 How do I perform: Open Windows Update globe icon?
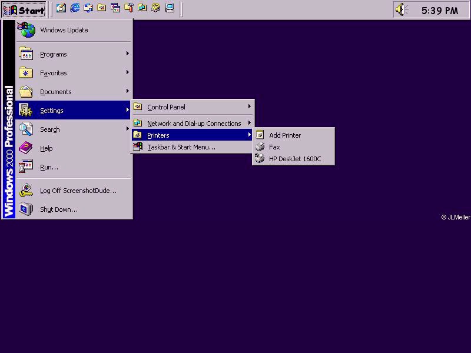(27, 30)
